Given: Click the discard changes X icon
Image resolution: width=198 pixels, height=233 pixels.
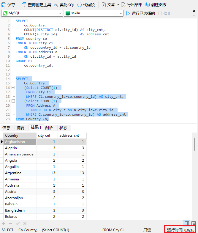Looking at the screenshot, I should (25, 223).
